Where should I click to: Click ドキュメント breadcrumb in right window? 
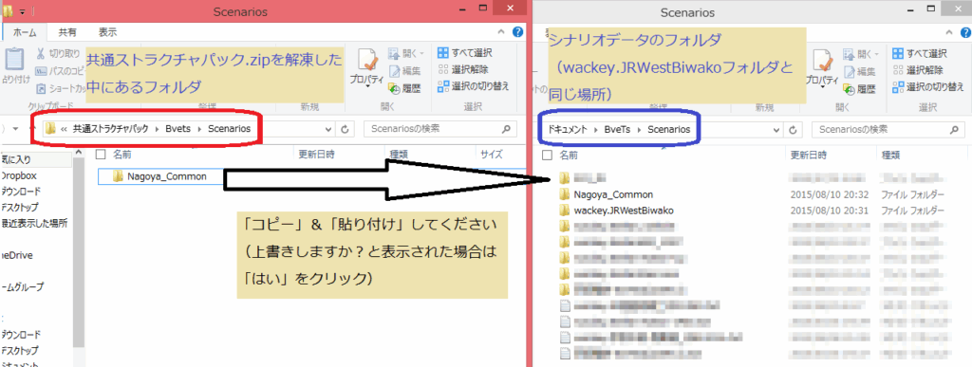click(x=567, y=129)
